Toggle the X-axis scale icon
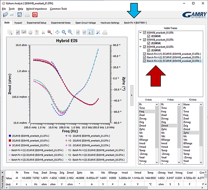 (18, 32)
